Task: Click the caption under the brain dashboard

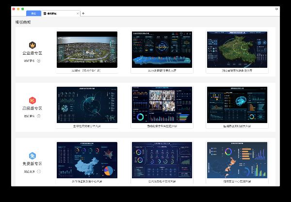Action: (237, 126)
